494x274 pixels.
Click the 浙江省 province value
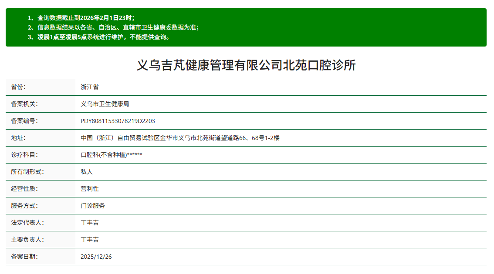[90, 87]
